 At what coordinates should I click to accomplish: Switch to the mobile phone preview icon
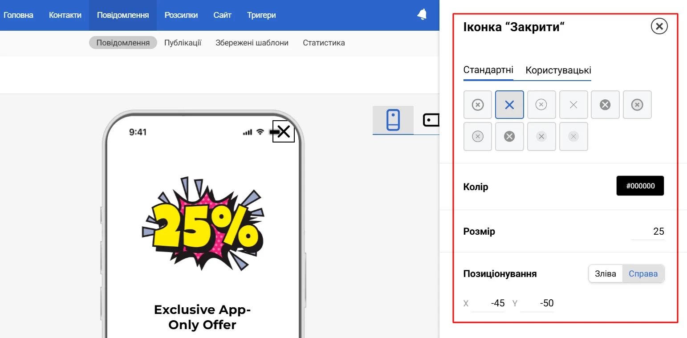393,120
